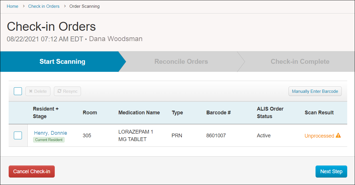Screen dimensions: 355x185
Task: Select the Start Scanning step
Action: click(x=62, y=61)
